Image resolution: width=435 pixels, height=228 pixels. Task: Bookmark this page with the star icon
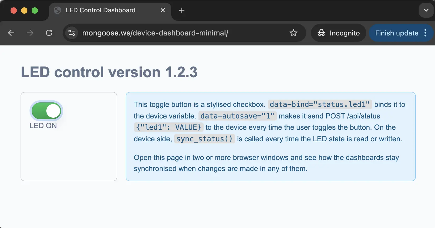pyautogui.click(x=293, y=33)
